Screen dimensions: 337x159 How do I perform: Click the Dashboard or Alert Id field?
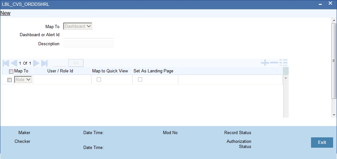click(88, 35)
